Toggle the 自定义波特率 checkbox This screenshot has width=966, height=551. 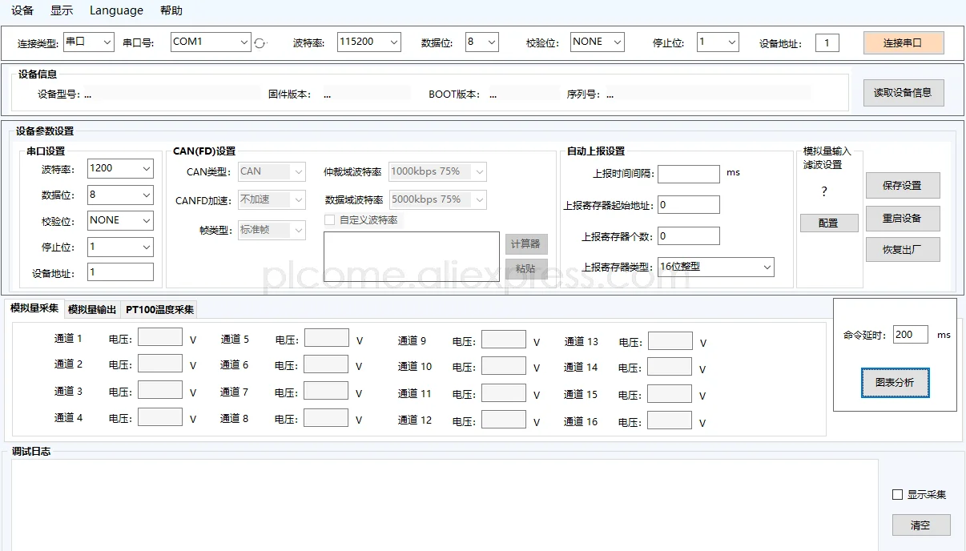point(329,219)
